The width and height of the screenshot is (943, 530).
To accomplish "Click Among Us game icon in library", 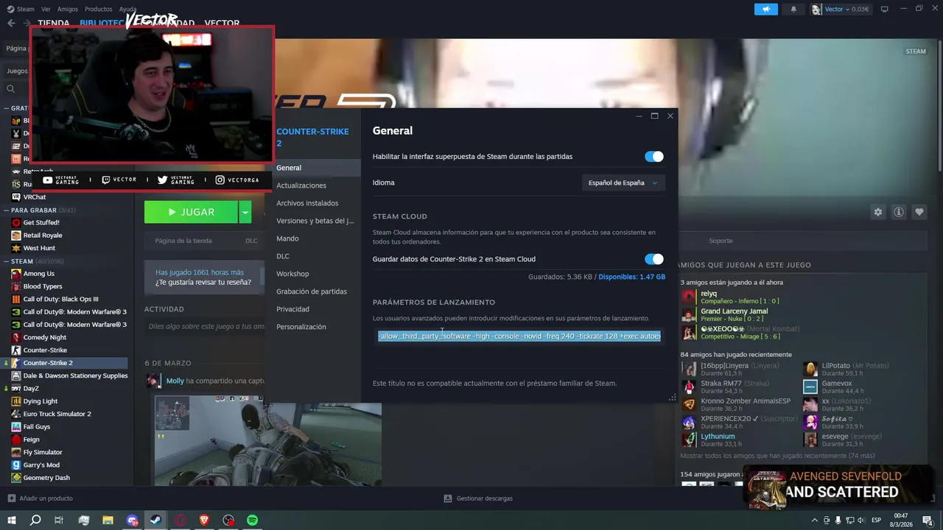I will click(16, 274).
